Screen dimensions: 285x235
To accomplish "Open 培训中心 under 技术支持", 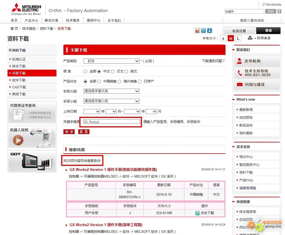I will [x=246, y=157].
